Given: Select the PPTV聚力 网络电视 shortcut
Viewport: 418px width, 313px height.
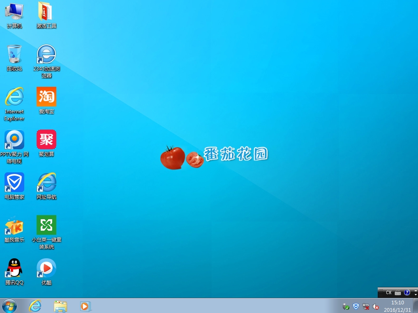Looking at the screenshot, I should (14, 147).
